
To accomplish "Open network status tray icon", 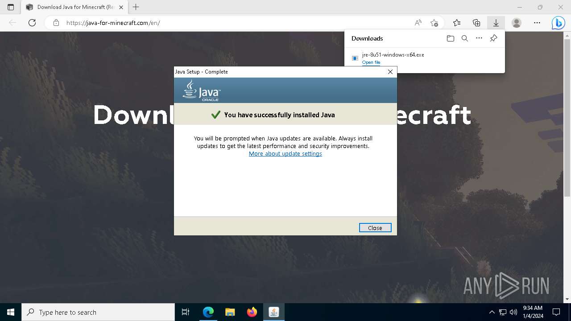I will 503,312.
